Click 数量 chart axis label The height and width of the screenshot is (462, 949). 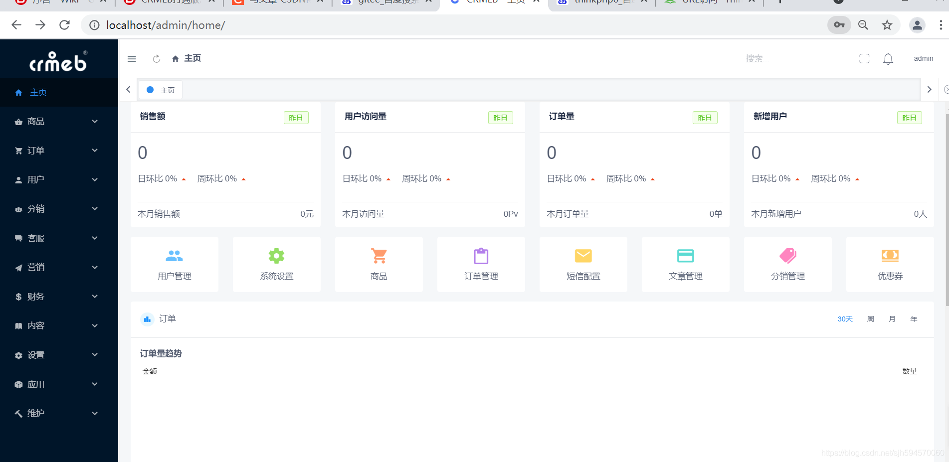[910, 371]
